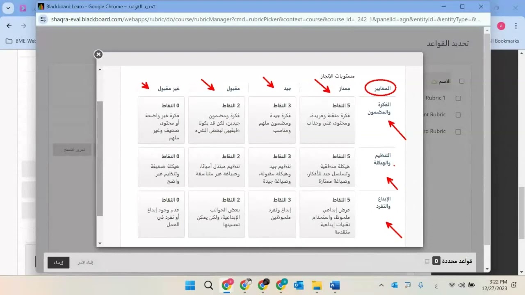Close the rubric preview popup

pos(98,54)
